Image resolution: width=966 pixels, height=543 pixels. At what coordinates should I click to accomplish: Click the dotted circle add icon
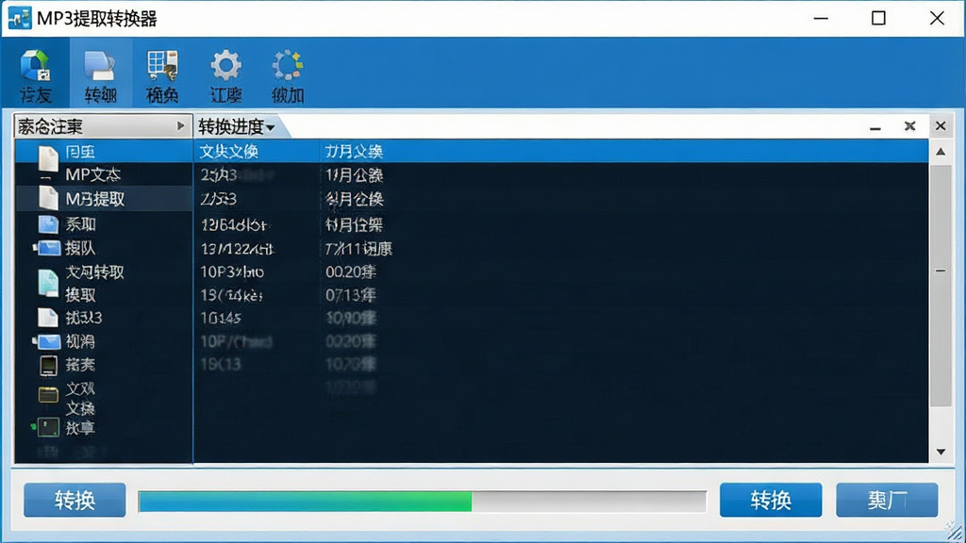point(288,65)
